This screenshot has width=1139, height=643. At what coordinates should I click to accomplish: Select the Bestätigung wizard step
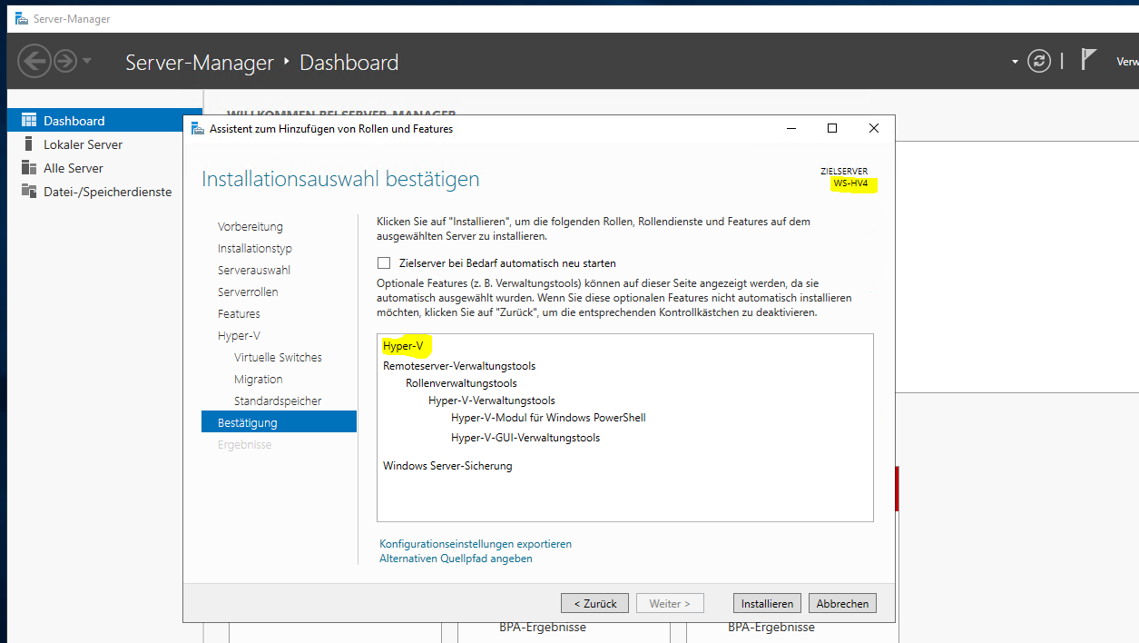(279, 422)
